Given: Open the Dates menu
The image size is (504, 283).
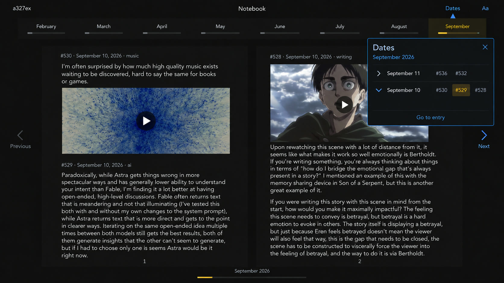Looking at the screenshot, I should point(452,8).
